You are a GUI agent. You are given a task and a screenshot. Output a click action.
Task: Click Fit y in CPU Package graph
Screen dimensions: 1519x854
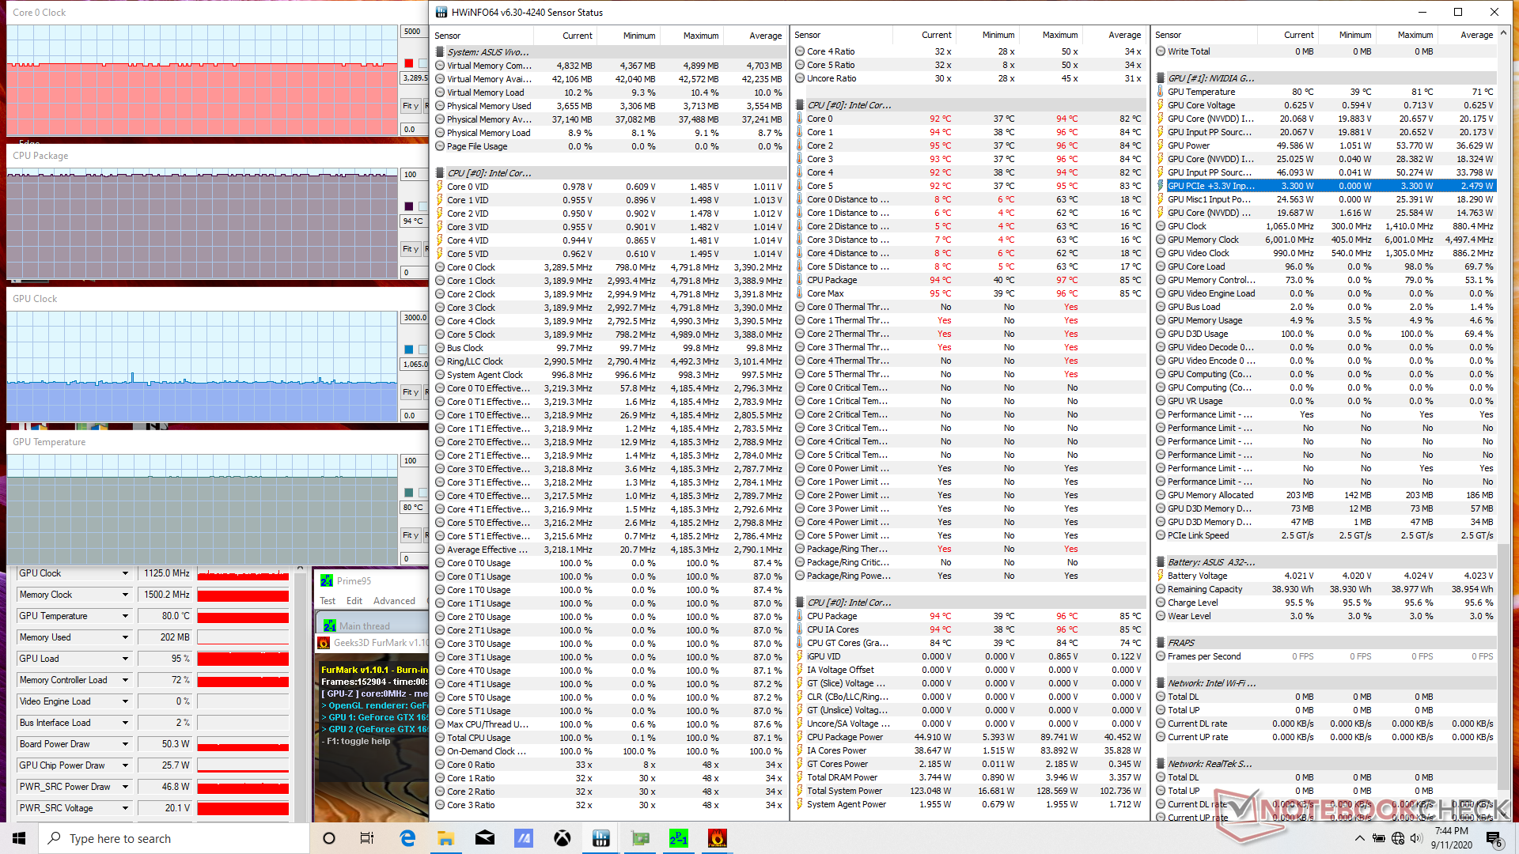pos(411,249)
